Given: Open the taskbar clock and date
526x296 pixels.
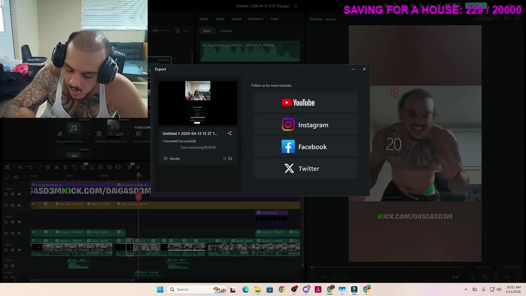Looking at the screenshot, I should (x=514, y=289).
